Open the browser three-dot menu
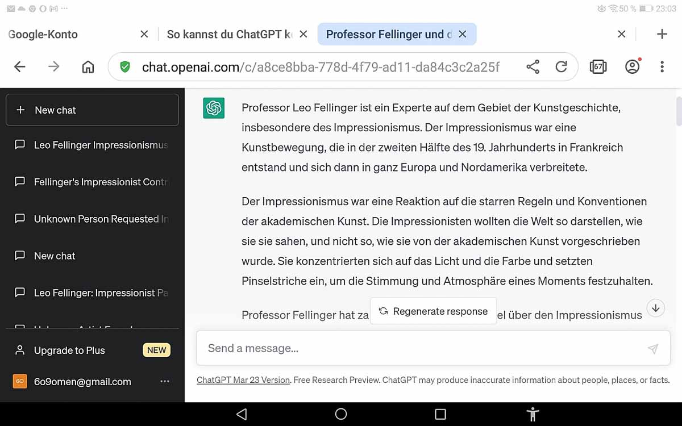Viewport: 682px width, 426px height. click(x=662, y=67)
